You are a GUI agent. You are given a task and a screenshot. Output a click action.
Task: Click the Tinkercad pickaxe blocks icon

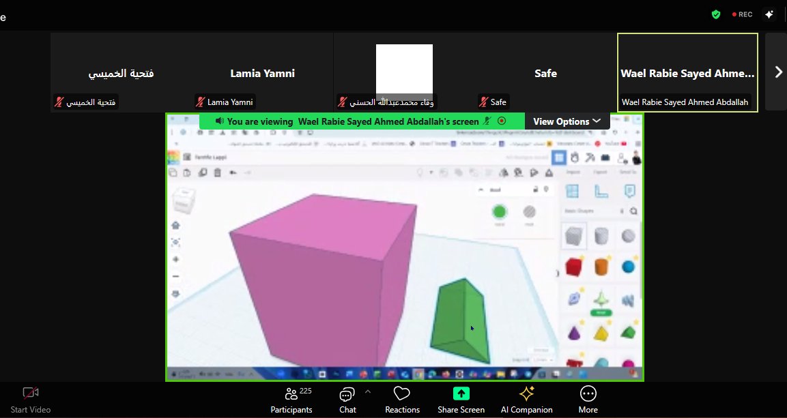point(590,158)
